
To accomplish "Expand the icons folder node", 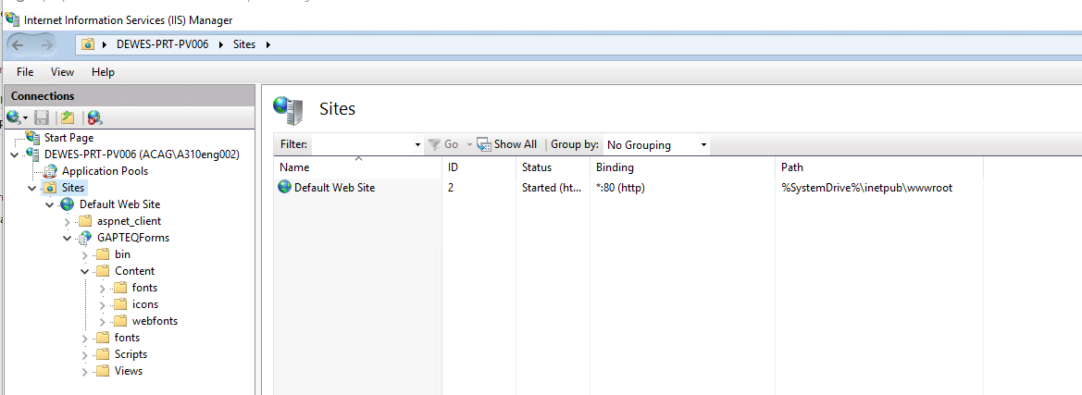I will (103, 304).
